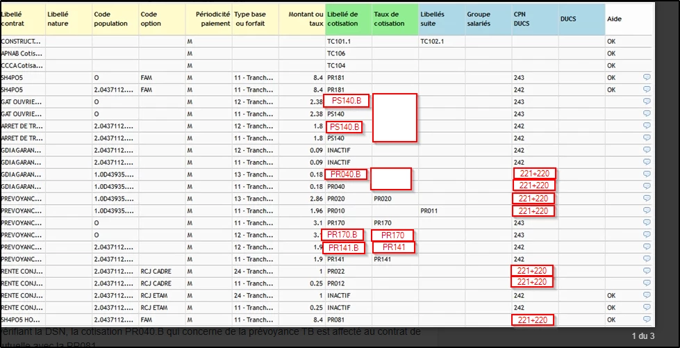Select the CONSTRUCT... contract cell

coord(22,42)
